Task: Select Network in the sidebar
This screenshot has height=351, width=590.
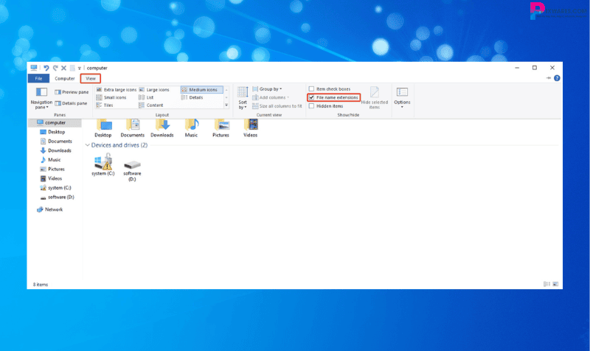Action: (x=53, y=209)
